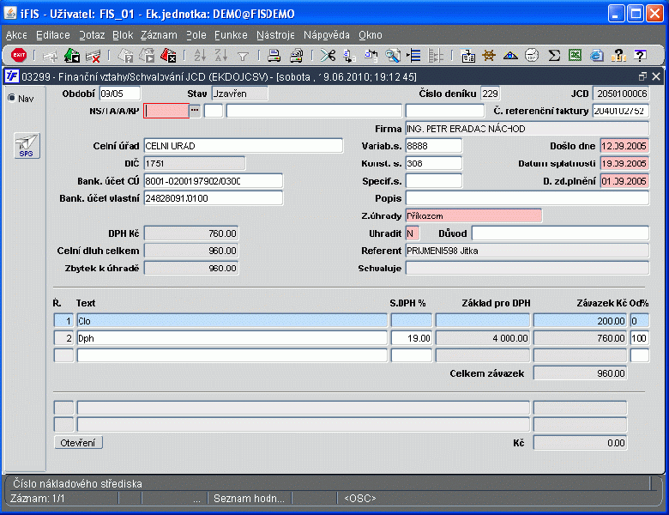Image resolution: width=669 pixels, height=515 pixels.
Task: Open the Nástroje menu
Action: [x=275, y=35]
